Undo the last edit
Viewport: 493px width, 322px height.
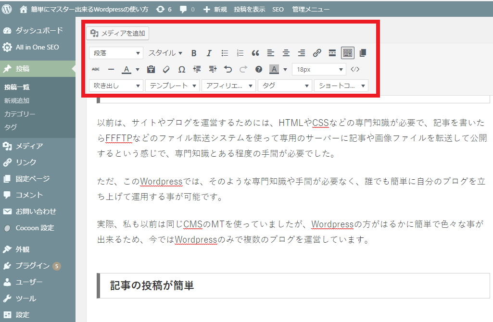(x=228, y=69)
